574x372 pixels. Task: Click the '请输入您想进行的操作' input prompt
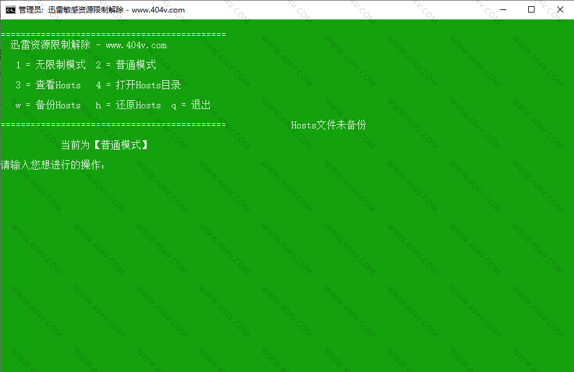[53, 165]
